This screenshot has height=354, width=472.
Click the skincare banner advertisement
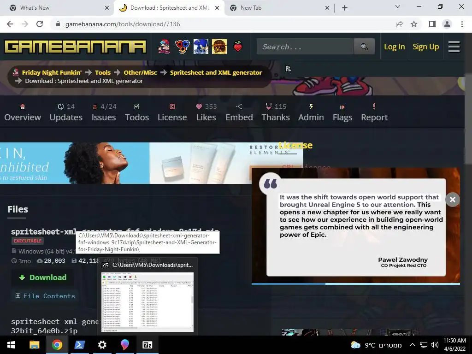[x=126, y=163]
